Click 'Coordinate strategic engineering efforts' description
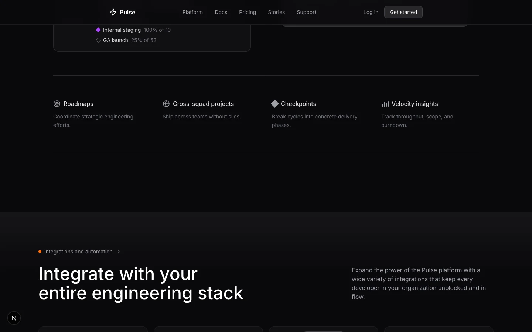The height and width of the screenshot is (332, 532). pos(93,121)
